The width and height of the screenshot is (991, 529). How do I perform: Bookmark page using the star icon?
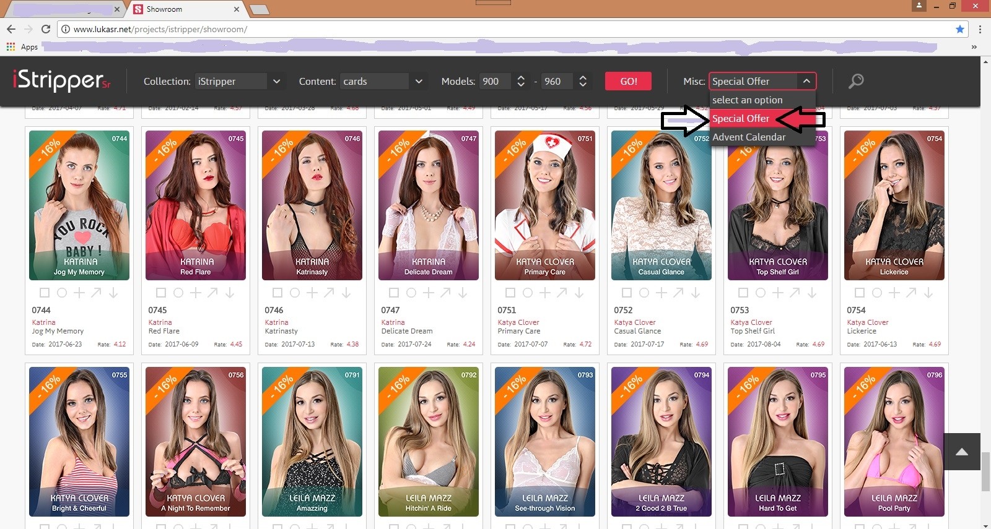[x=960, y=29]
